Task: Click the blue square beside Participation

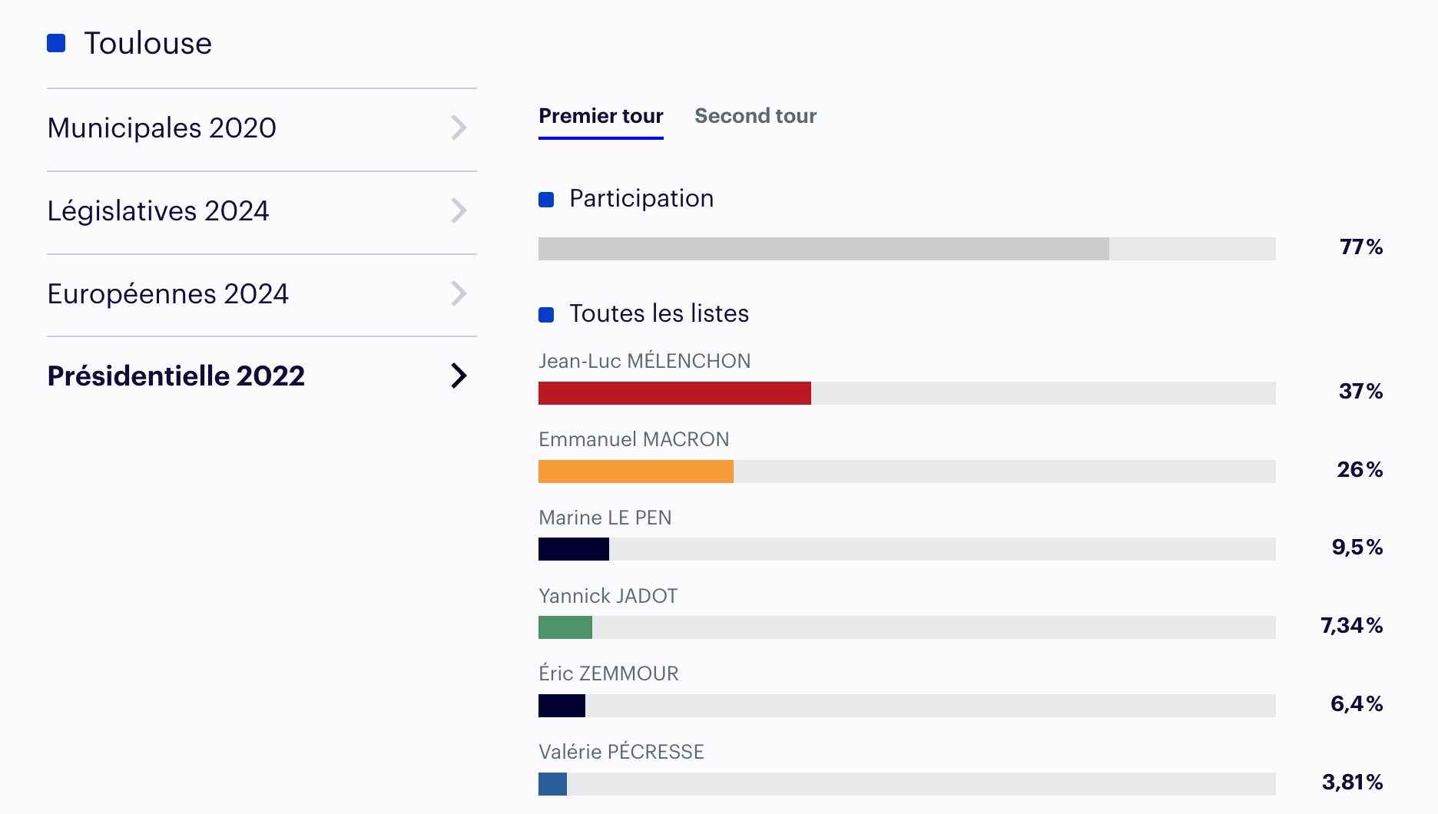Action: click(546, 200)
